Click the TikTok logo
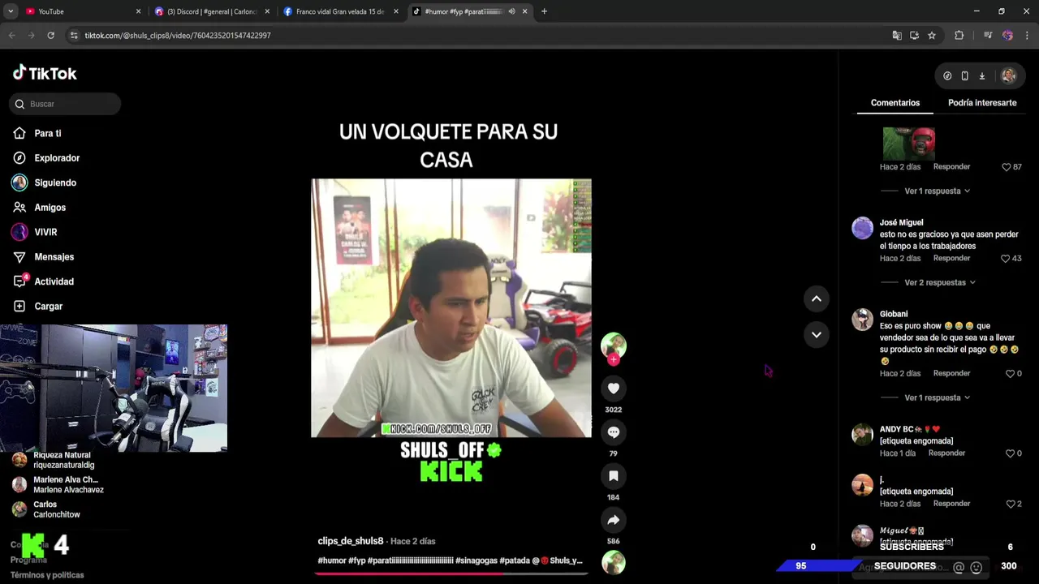 45,73
